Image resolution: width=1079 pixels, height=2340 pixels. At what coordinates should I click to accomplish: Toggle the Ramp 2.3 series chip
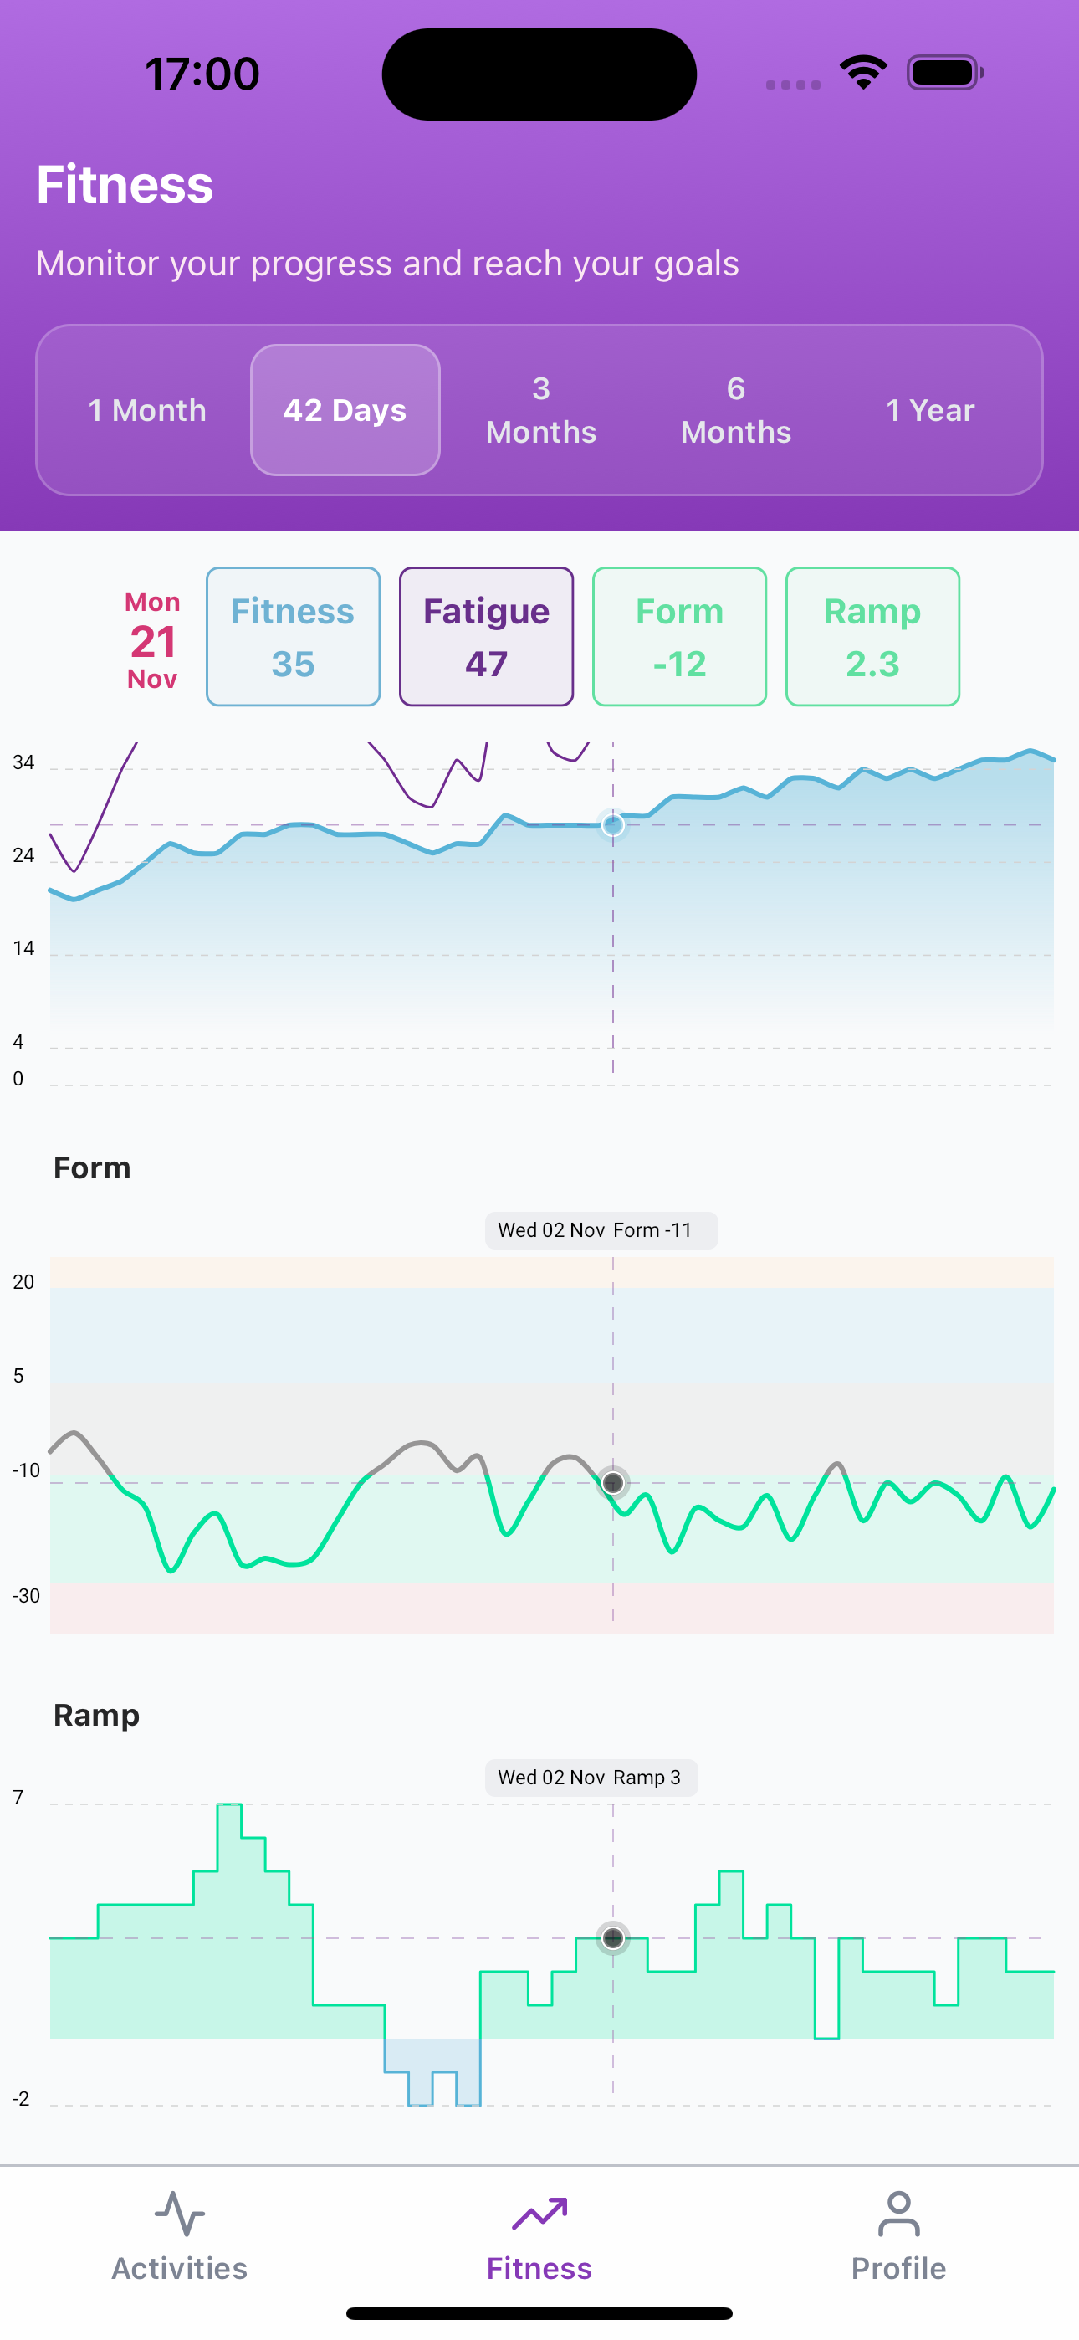872,637
